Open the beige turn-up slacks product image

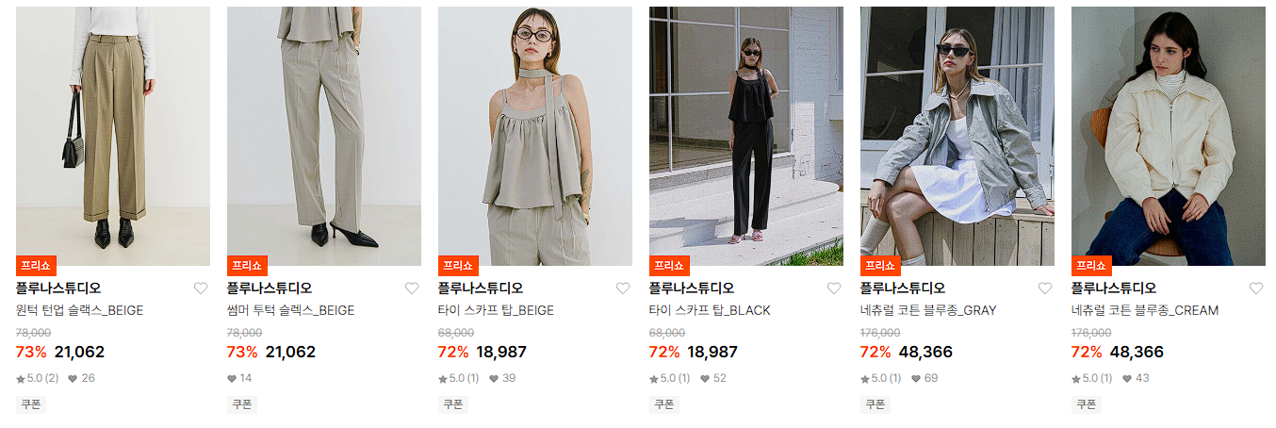click(x=113, y=136)
